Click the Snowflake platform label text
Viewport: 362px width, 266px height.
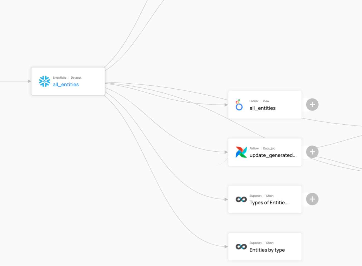pyautogui.click(x=59, y=78)
